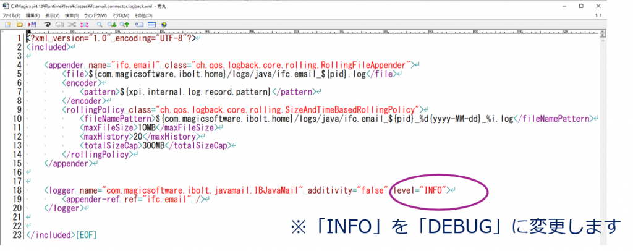Click the magnifying glass Find icon
Image resolution: width=633 pixels, height=251 pixels.
tap(99, 25)
